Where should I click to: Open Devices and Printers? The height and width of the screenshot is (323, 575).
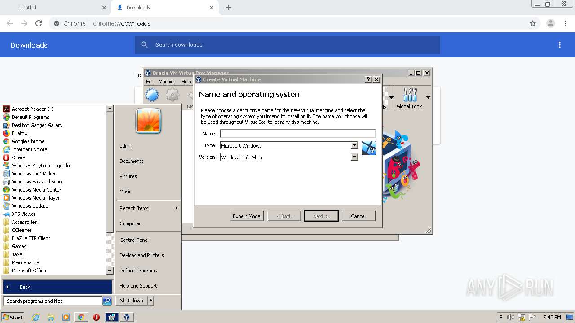point(142,255)
